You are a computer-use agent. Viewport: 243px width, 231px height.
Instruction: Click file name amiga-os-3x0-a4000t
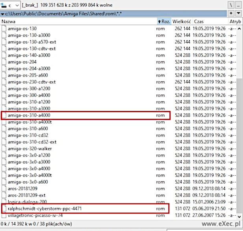(30, 175)
